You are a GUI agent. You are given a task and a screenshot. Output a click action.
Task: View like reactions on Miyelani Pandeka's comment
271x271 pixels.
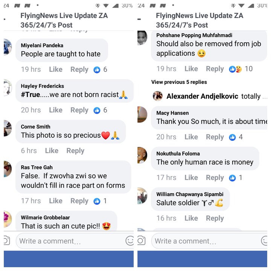click(100, 70)
